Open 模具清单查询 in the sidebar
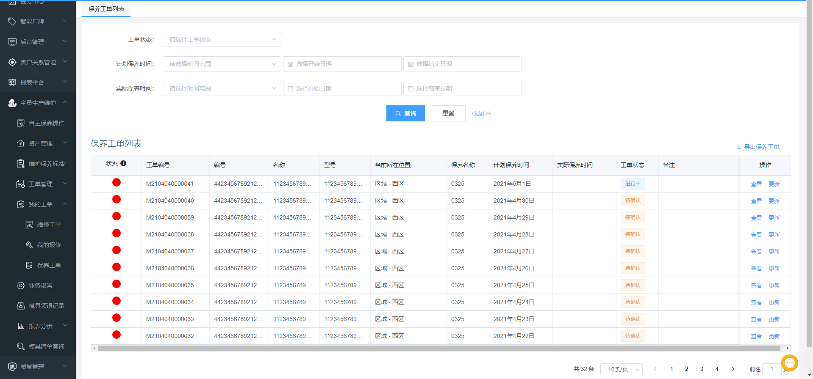The image size is (813, 379). [46, 346]
